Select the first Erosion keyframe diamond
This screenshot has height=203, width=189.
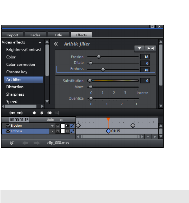(78, 126)
